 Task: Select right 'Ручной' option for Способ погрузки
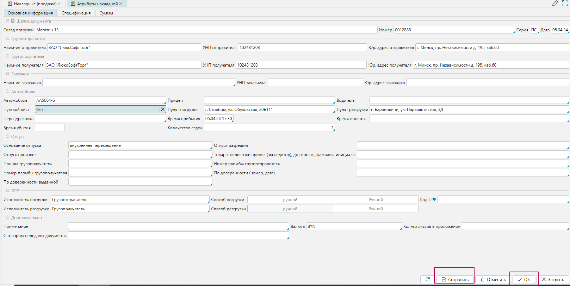376,200
